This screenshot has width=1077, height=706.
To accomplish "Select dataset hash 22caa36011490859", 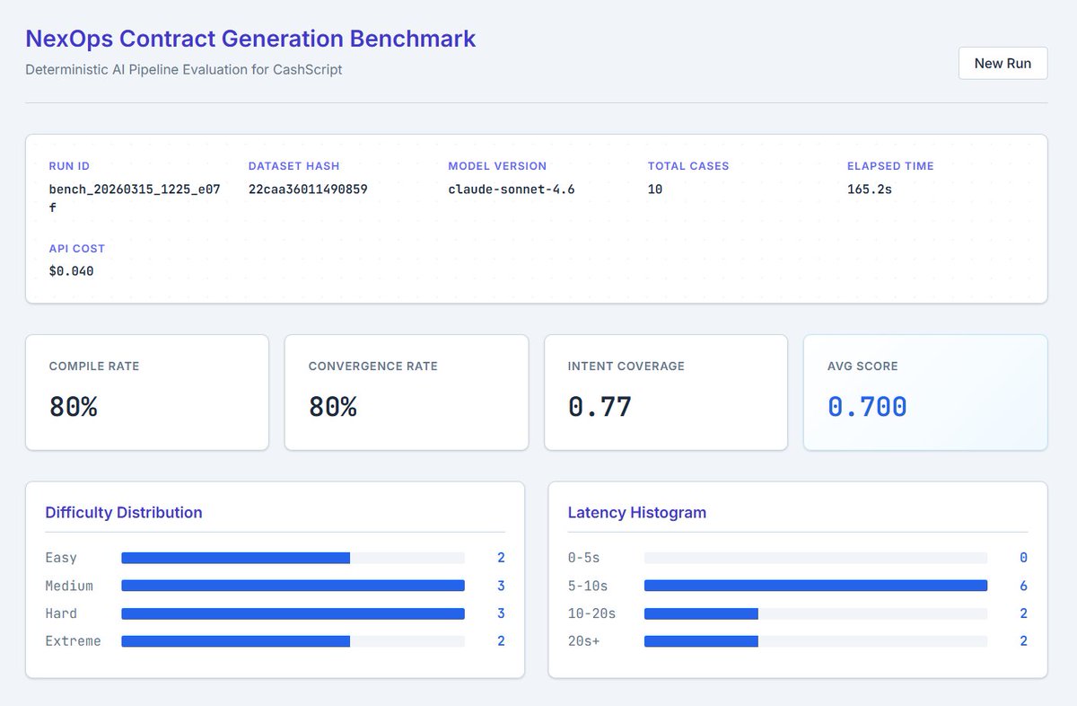I will coord(308,190).
